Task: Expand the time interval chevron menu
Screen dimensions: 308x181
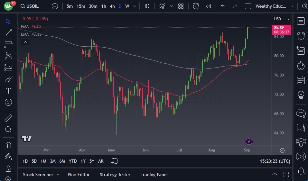Action: click(x=135, y=6)
